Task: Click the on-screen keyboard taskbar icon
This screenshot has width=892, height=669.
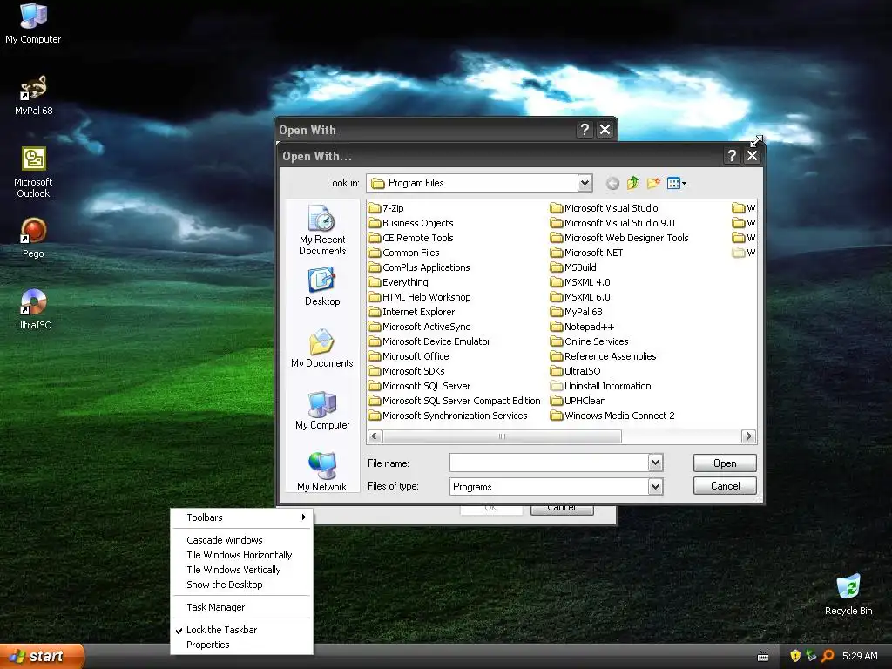Action: pyautogui.click(x=763, y=657)
